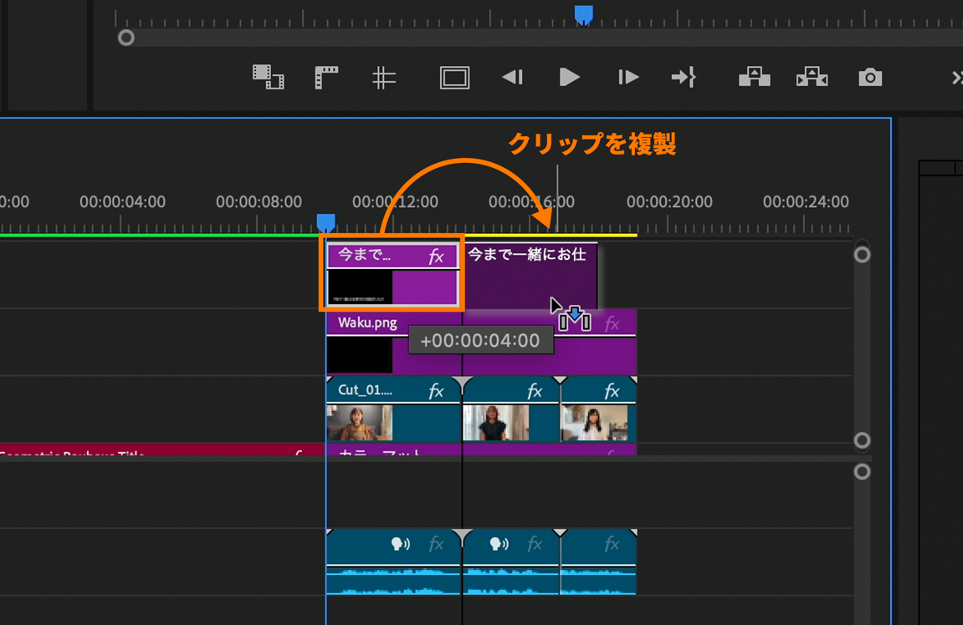Play the sequence in Program Monitor
963x625 pixels.
[569, 77]
